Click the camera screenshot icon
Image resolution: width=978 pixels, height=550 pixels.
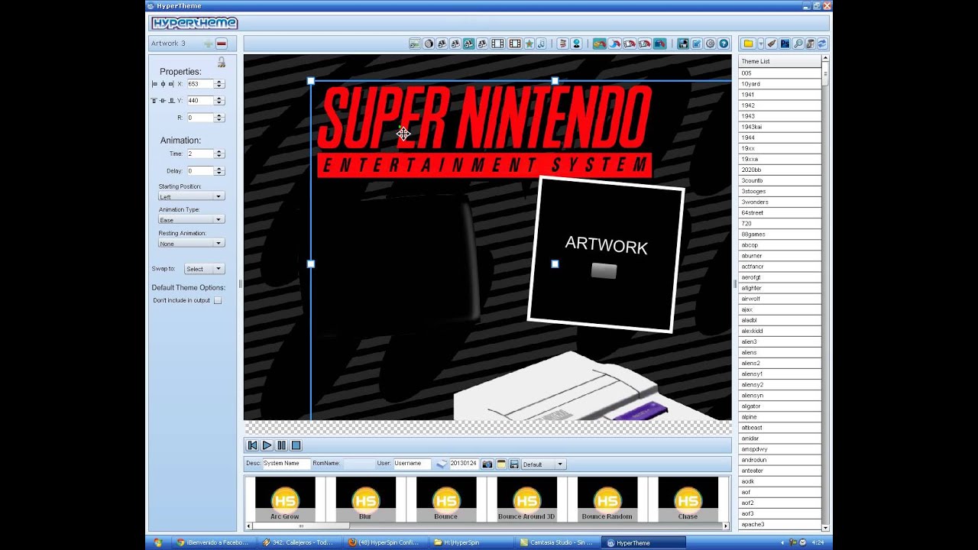tap(487, 464)
